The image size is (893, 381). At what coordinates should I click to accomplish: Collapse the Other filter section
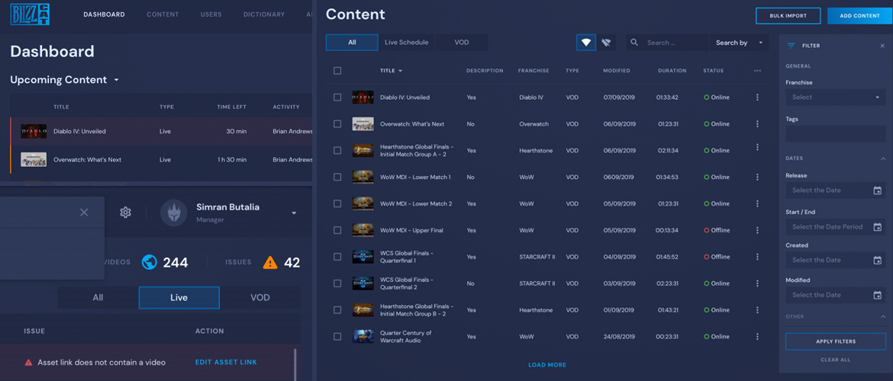[x=883, y=316]
